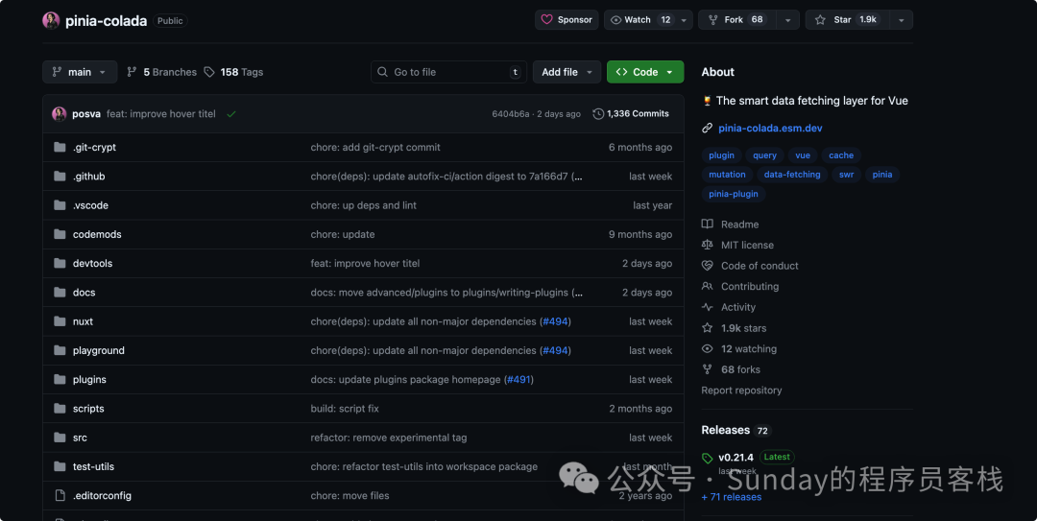Open the plugins folder
The width and height of the screenshot is (1037, 521).
point(89,380)
